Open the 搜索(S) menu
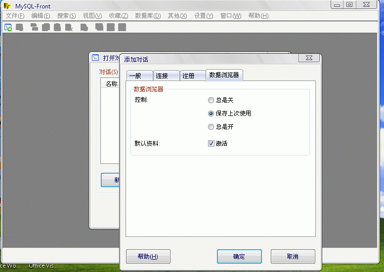Screen dimensions: 384x272 (66, 16)
